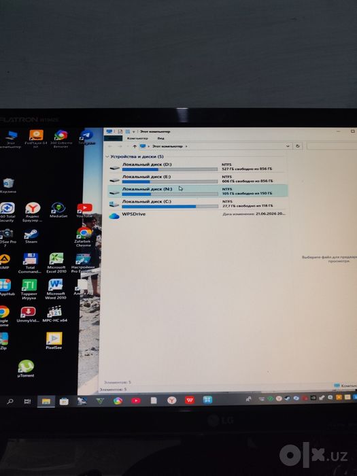Click the refresh button beside the address bar

[x=298, y=146]
